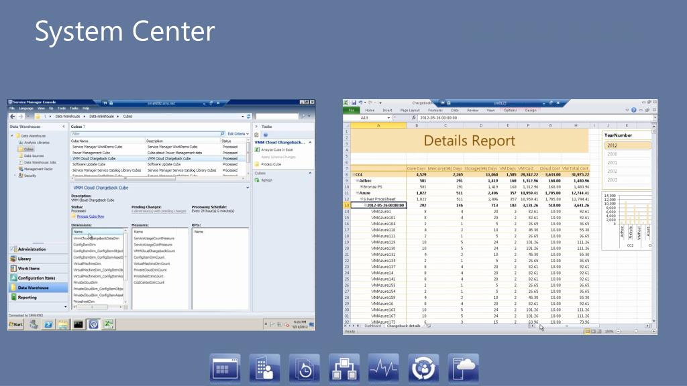Collapse the Silver PriceSheet pivot row
The image size is (687, 386).
[361, 199]
